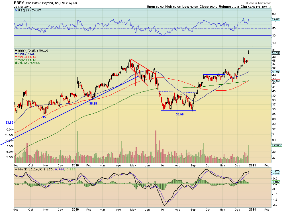Click the Chg +2.43 (+5.10%) value
282x212 pixels.
254,7
